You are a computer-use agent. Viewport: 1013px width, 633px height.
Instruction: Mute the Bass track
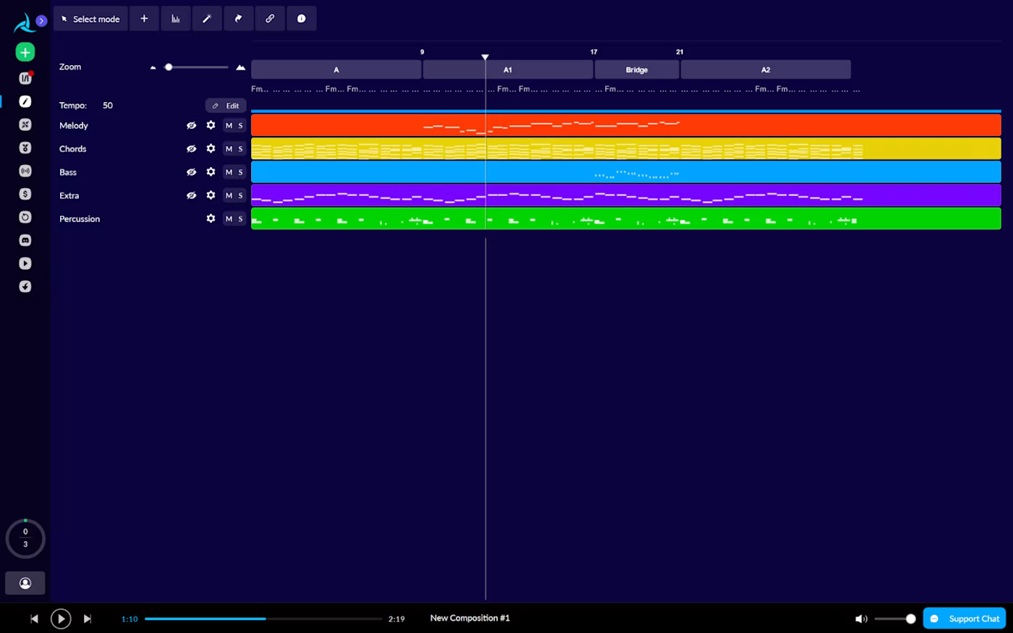pyautogui.click(x=229, y=172)
